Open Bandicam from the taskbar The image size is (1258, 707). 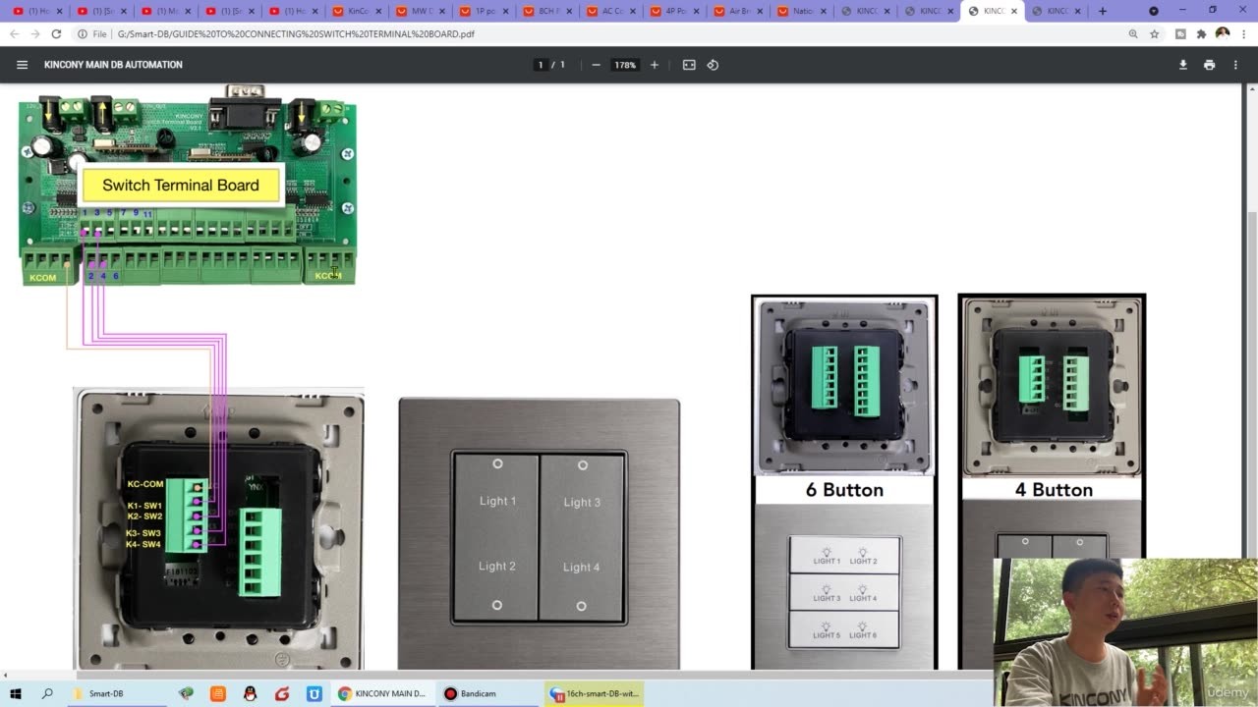pyautogui.click(x=487, y=693)
